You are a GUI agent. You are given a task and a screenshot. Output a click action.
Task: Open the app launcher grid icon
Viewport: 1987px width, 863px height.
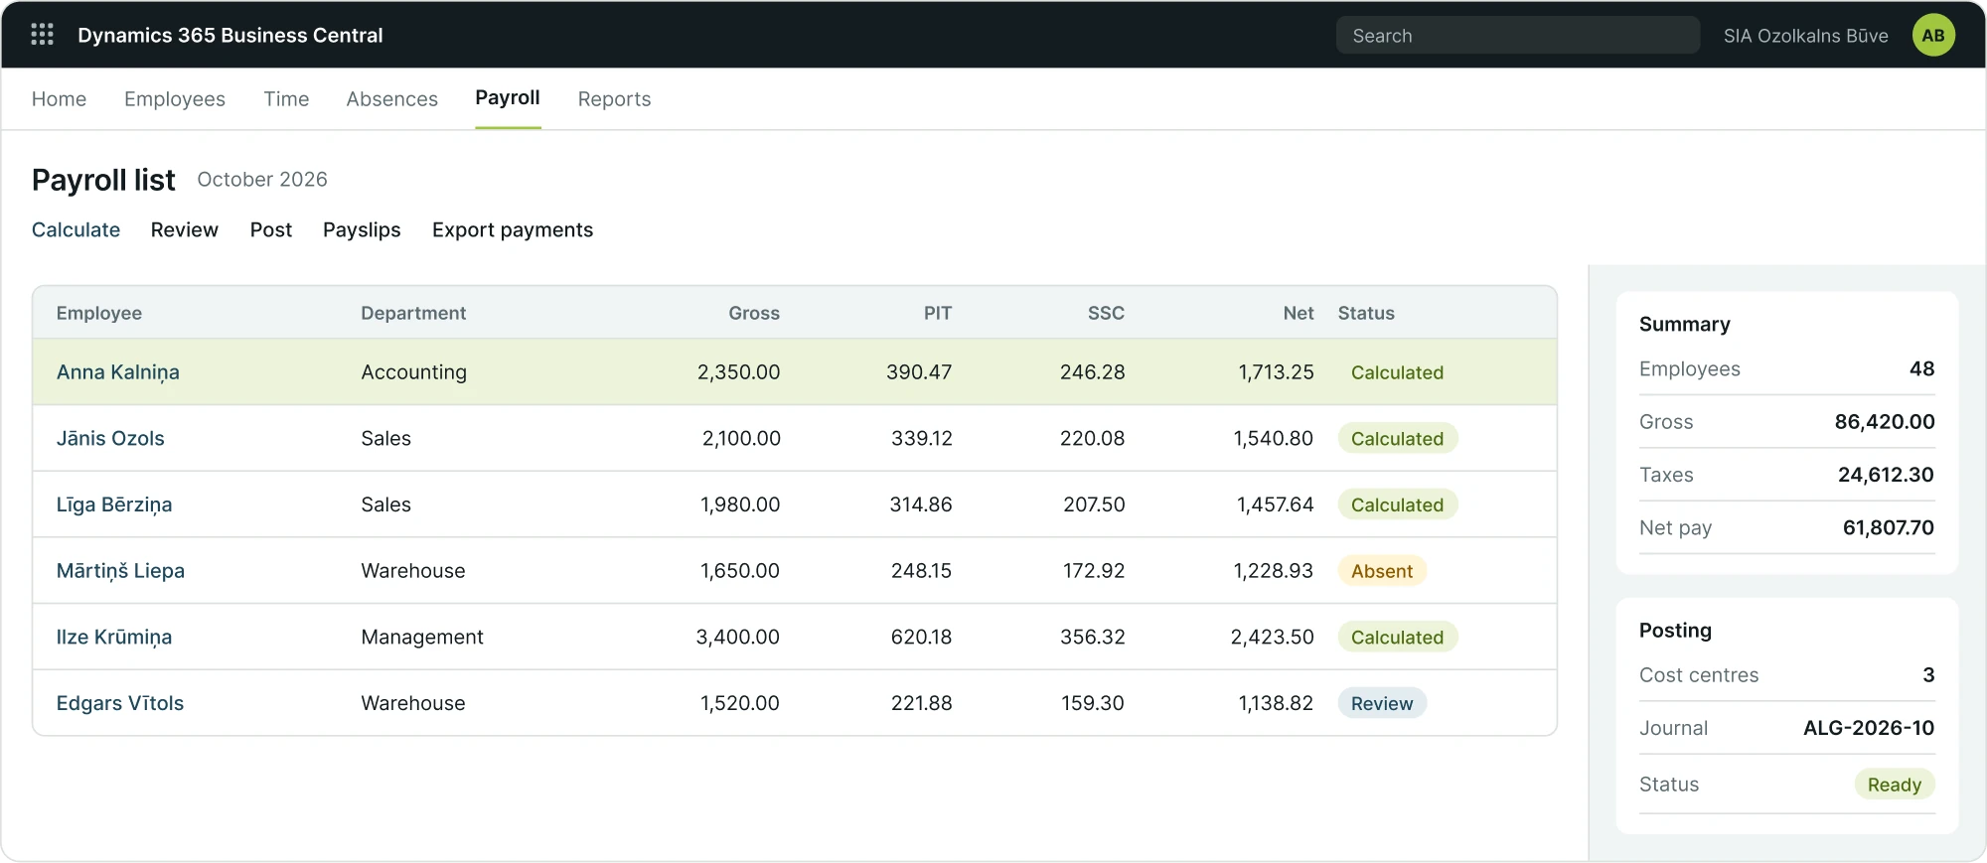point(42,35)
